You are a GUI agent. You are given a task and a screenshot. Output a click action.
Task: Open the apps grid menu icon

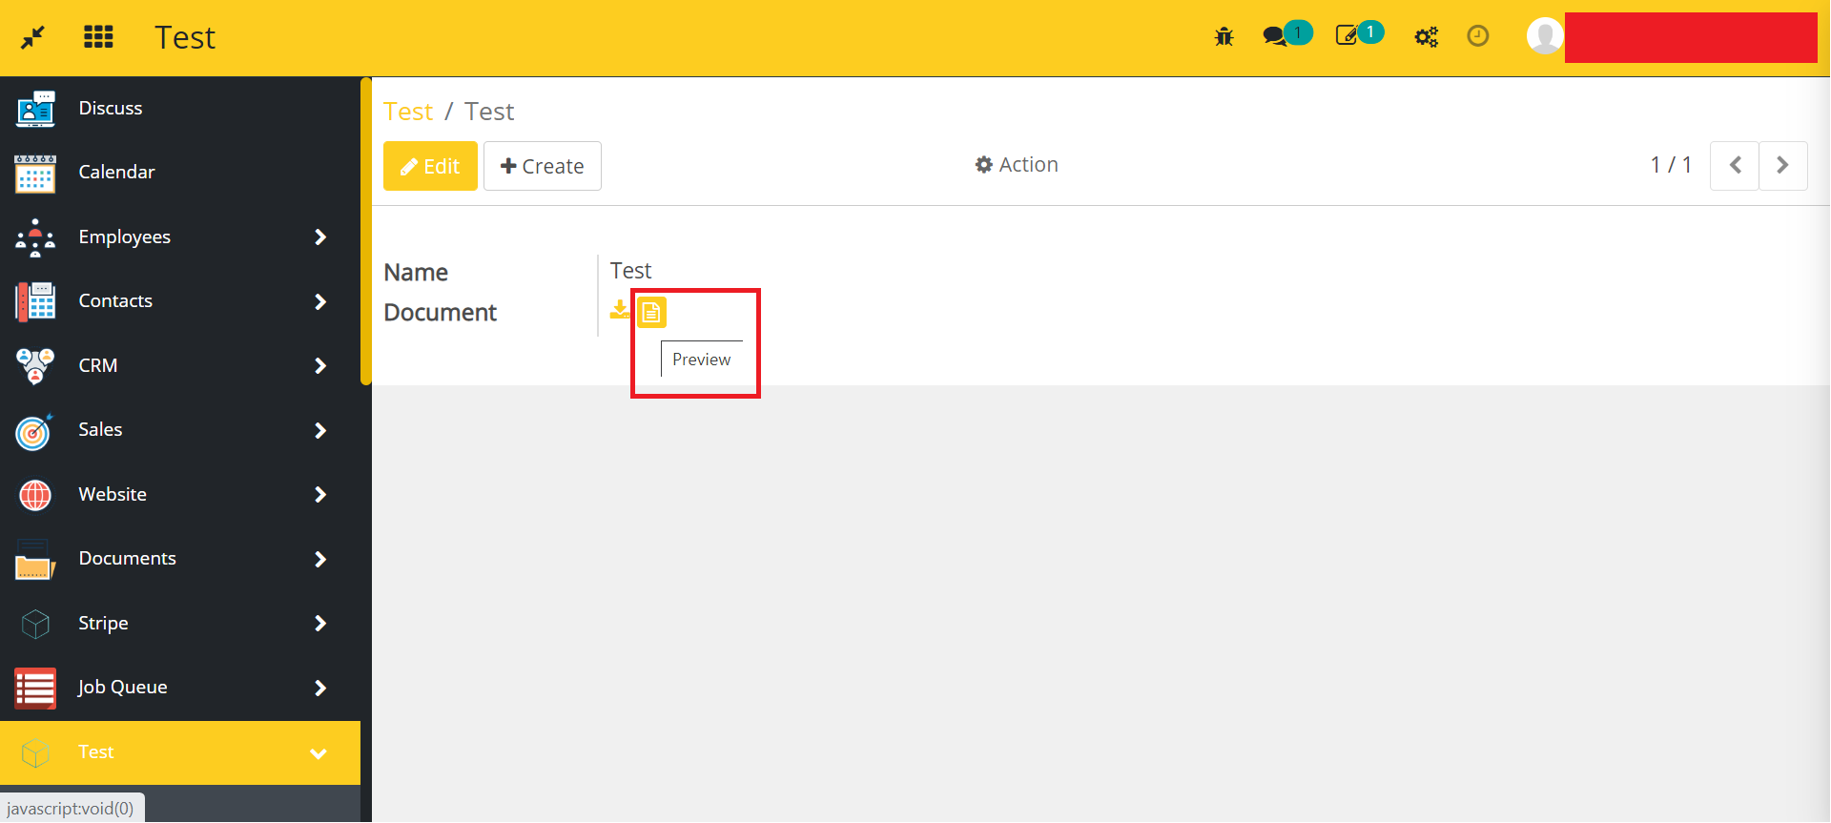(98, 37)
